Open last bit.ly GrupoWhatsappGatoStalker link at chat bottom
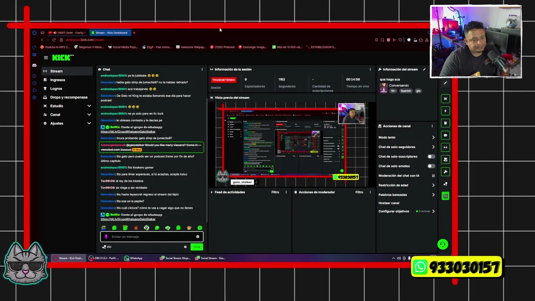535x301 pixels. tap(128, 219)
